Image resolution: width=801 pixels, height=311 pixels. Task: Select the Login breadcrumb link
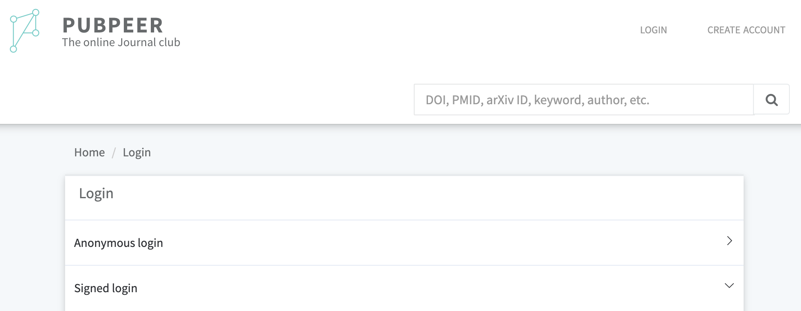coord(137,153)
